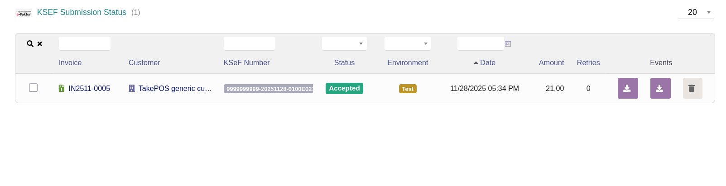
Task: Click the left purple download button
Action: coord(628,88)
